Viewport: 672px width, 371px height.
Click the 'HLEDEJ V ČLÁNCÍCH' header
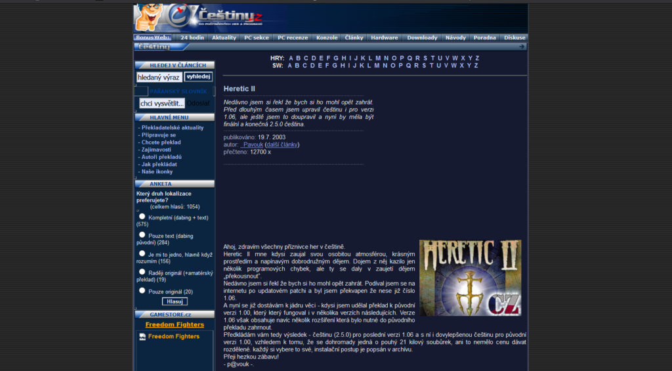pos(175,65)
